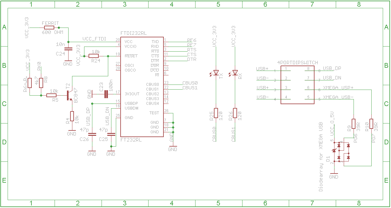Select USB_DP label at switch pin 8
Viewport: 391px width, 208px height.
tap(332, 68)
